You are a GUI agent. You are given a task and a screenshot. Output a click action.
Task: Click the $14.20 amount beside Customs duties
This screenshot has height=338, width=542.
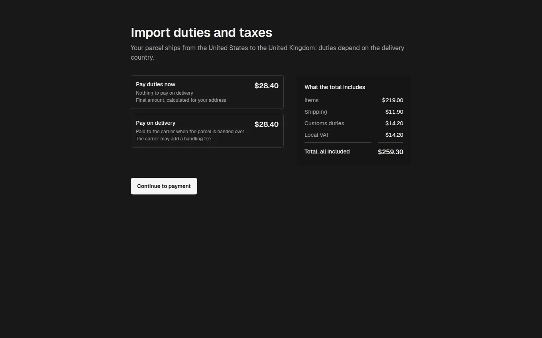[x=394, y=123]
